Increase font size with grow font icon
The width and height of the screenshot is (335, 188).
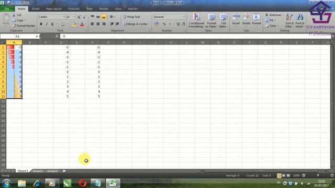pyautogui.click(x=79, y=17)
